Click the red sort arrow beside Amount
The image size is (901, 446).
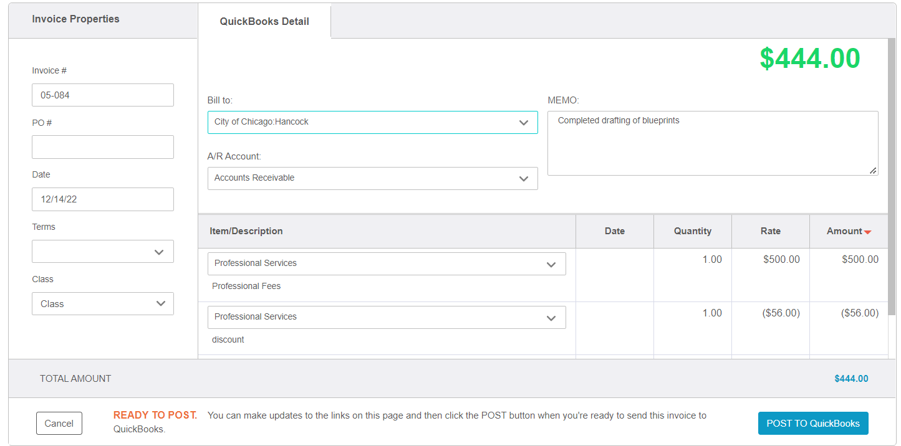point(867,232)
